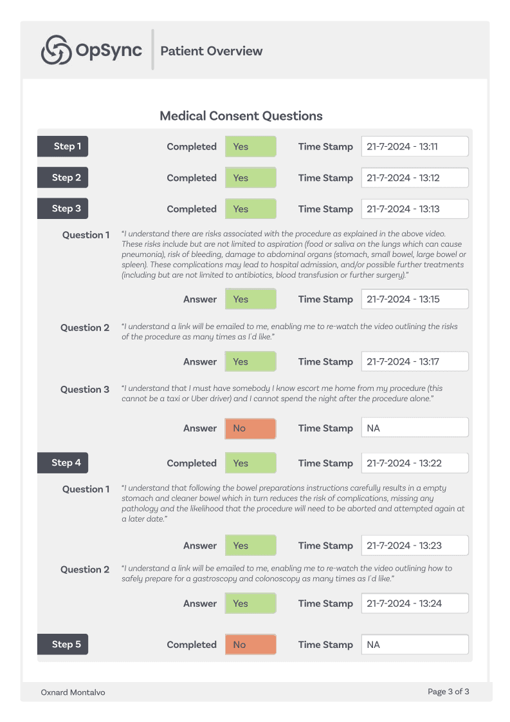Screen dimensions: 510x722
Task: Click the Medical Consent Questions heading
Action: click(241, 115)
